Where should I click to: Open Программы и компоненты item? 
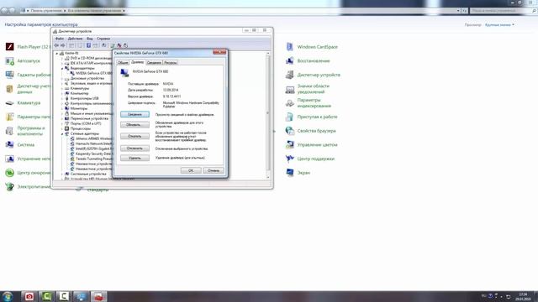(x=25, y=131)
